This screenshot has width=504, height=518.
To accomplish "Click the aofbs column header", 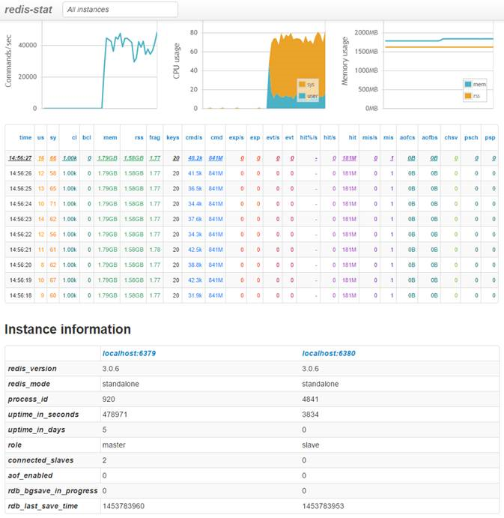I will [430, 137].
